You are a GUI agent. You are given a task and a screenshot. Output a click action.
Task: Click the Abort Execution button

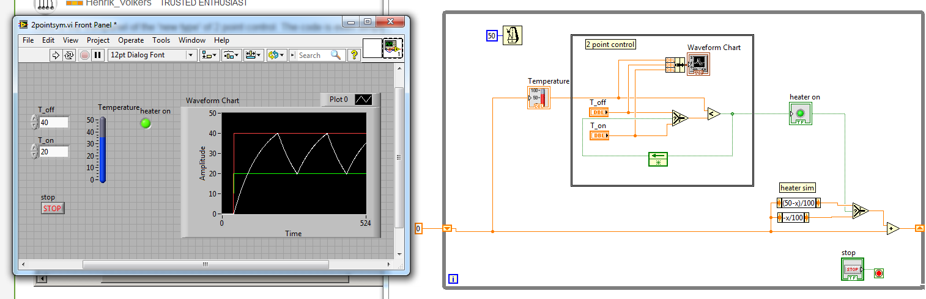[84, 55]
